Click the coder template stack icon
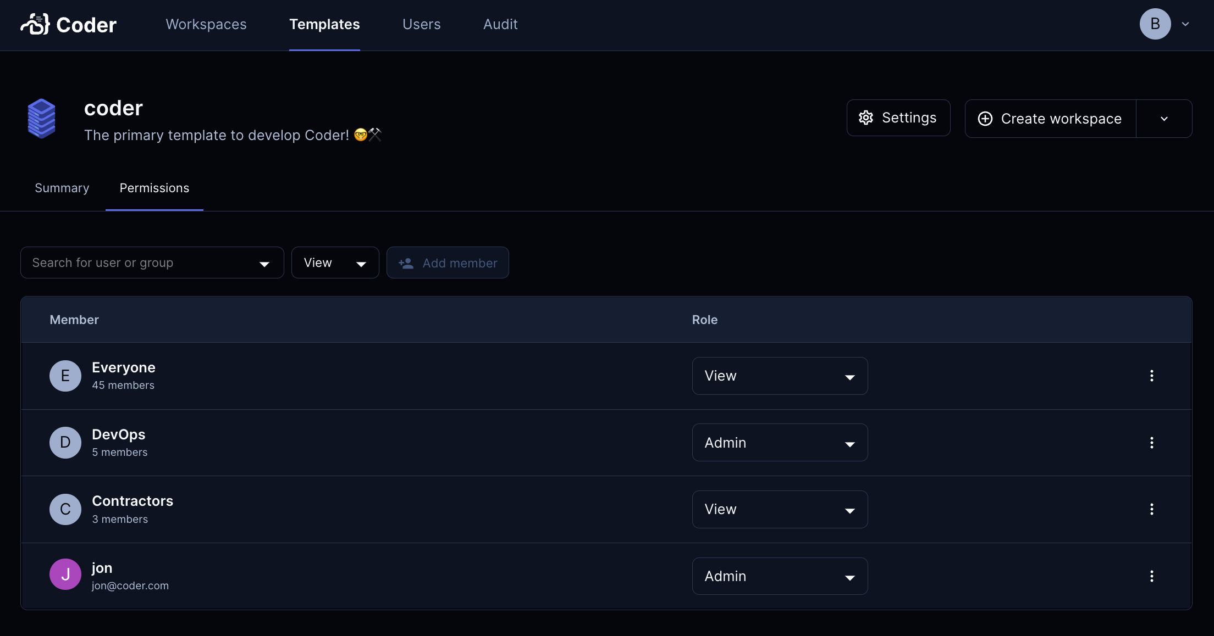1214x636 pixels. tap(42, 119)
